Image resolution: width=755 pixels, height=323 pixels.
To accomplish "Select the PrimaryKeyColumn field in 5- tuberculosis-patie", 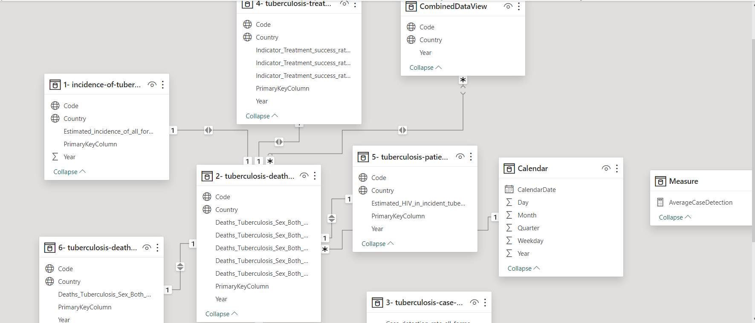I will pos(398,216).
